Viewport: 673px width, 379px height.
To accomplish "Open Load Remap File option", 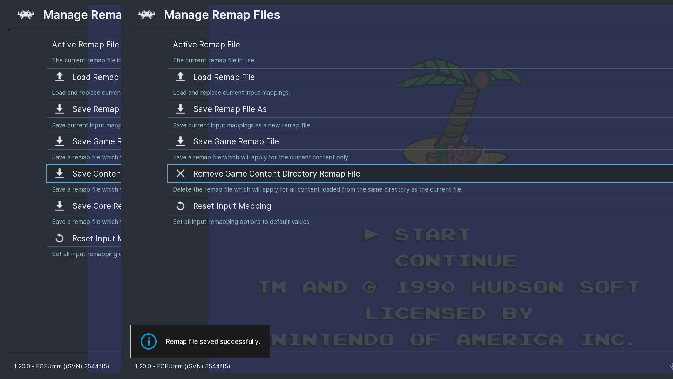I will click(x=224, y=77).
